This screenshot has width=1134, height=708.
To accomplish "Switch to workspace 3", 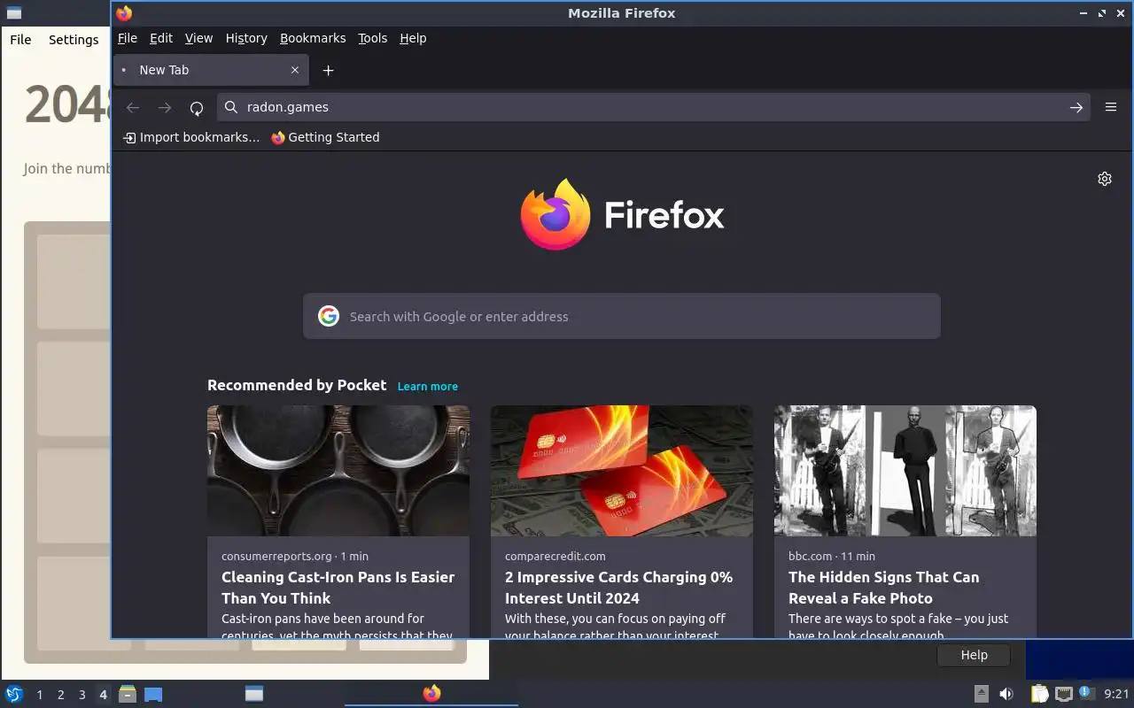I will tap(82, 695).
